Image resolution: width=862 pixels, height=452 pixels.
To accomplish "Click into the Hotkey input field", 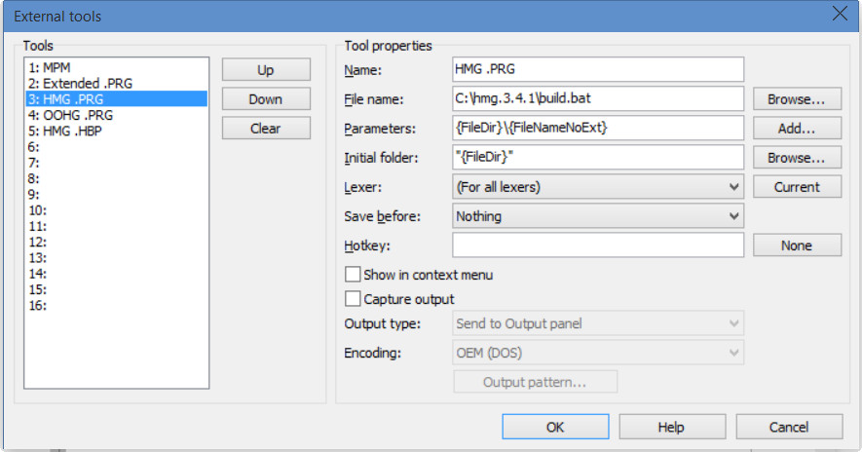I will tap(598, 245).
